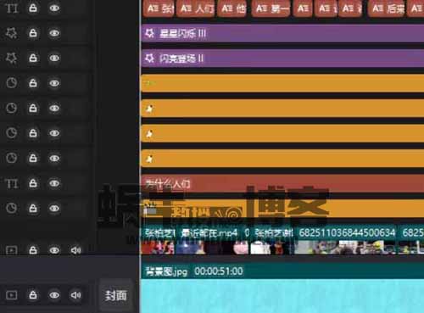Select the 背景图.jpg background clip
424x313 pixels.
[282, 288]
